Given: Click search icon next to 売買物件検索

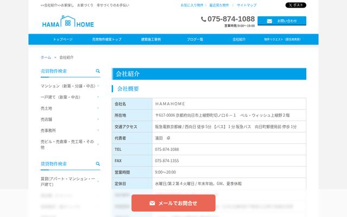Looking at the screenshot, I should (98, 71).
